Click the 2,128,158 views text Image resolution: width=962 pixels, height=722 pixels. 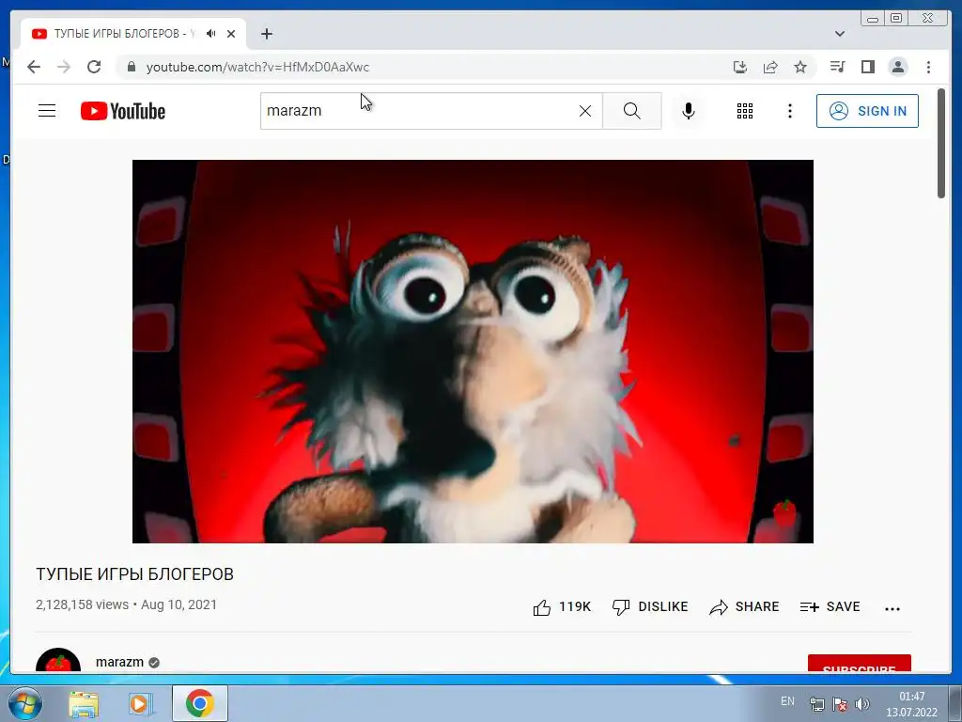pyautogui.click(x=83, y=604)
